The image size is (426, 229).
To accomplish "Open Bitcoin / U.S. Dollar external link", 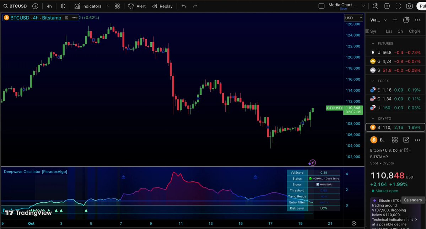I will (406, 150).
